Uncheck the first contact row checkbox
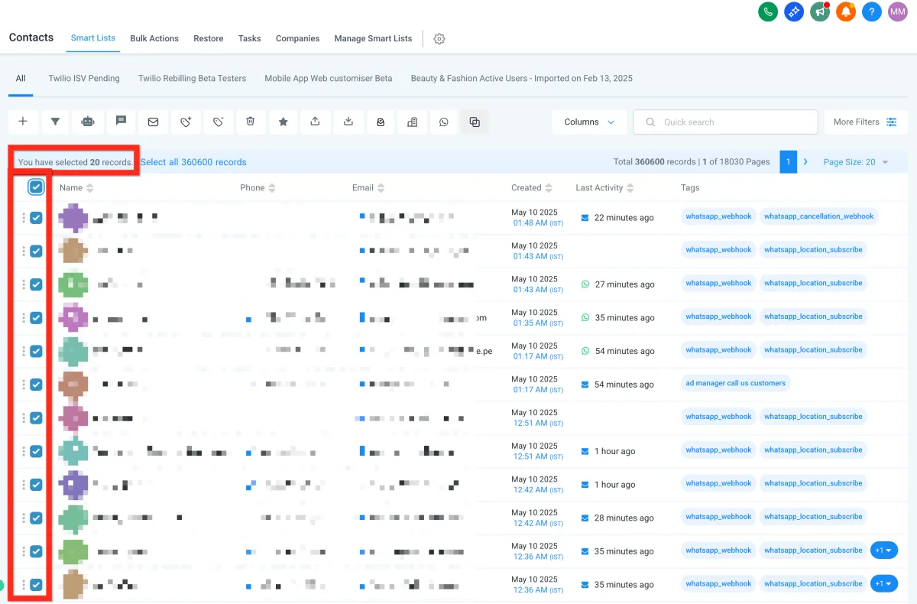Viewport: 917px width, 604px height. (x=36, y=218)
